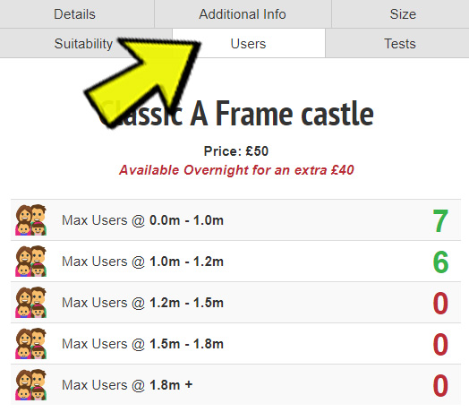The width and height of the screenshot is (469, 412).
Task: Click the red 0 for 1.8m +
Action: point(440,386)
